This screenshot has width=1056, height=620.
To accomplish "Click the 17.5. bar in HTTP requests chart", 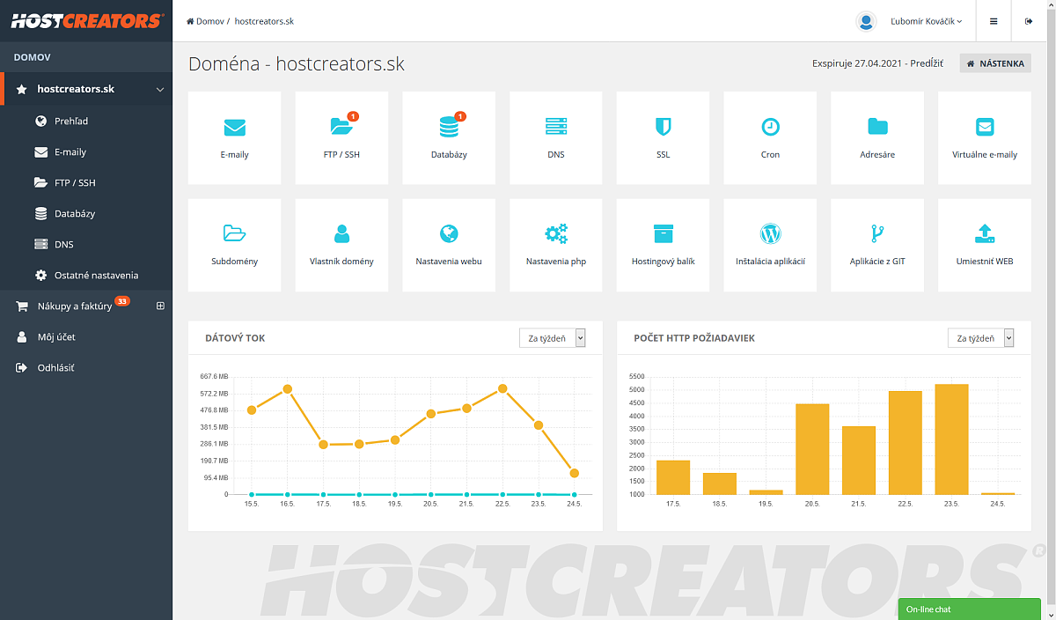I will coord(673,477).
